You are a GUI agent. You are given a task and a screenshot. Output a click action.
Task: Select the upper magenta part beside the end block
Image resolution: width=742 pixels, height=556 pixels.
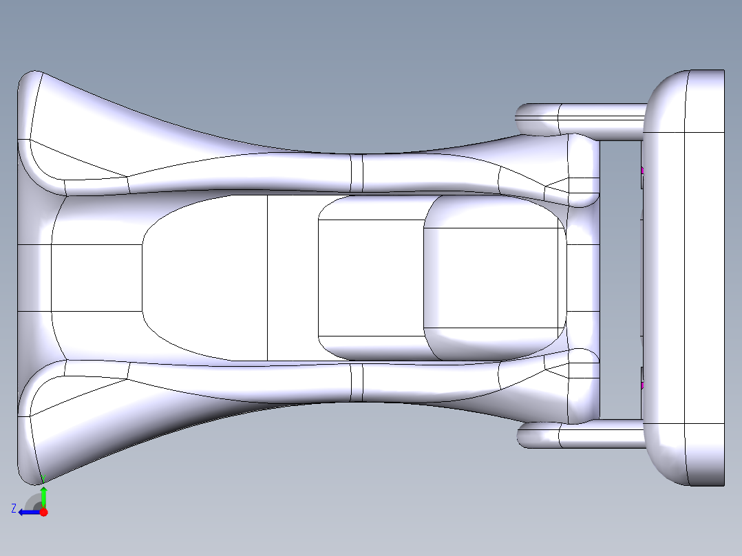coord(642,171)
